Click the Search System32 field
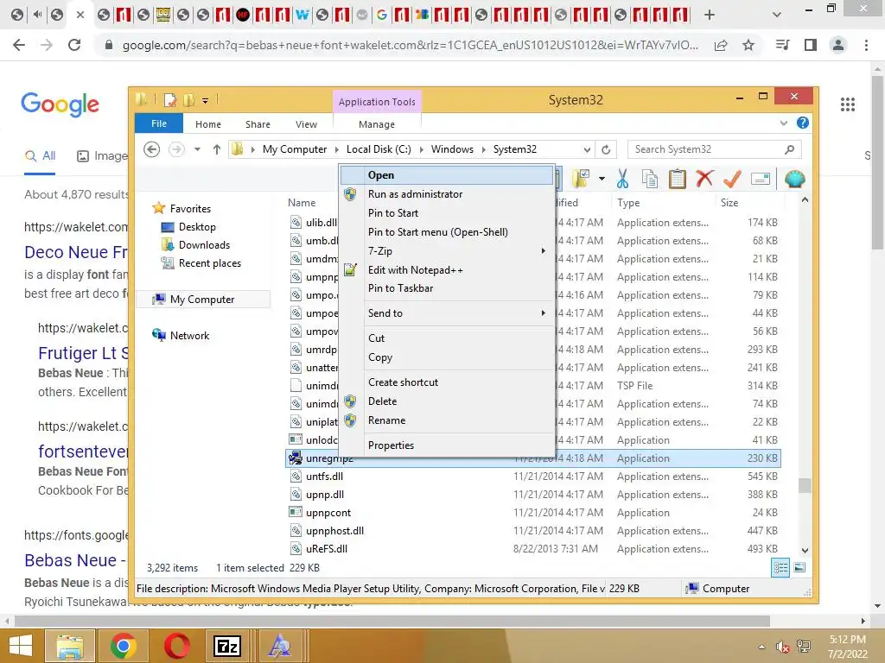This screenshot has width=885, height=663. click(714, 149)
